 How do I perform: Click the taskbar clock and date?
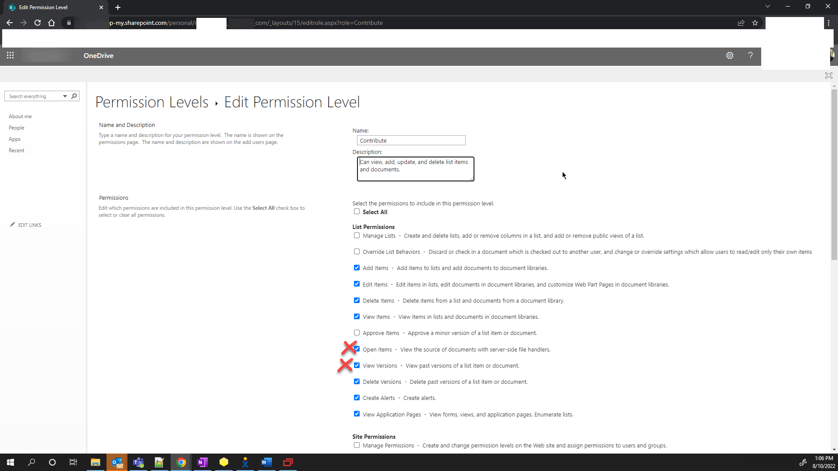824,462
